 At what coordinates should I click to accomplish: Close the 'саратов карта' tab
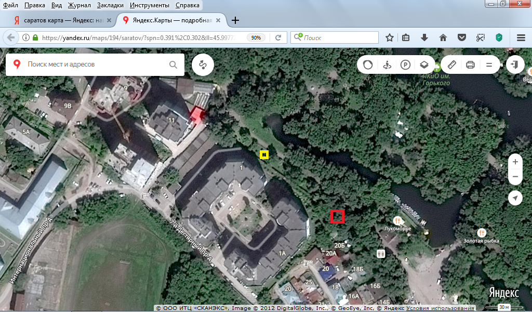click(x=109, y=20)
